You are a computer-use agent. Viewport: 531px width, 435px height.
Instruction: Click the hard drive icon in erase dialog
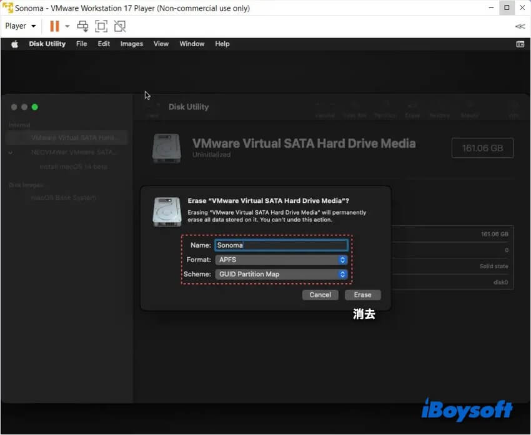coord(167,212)
